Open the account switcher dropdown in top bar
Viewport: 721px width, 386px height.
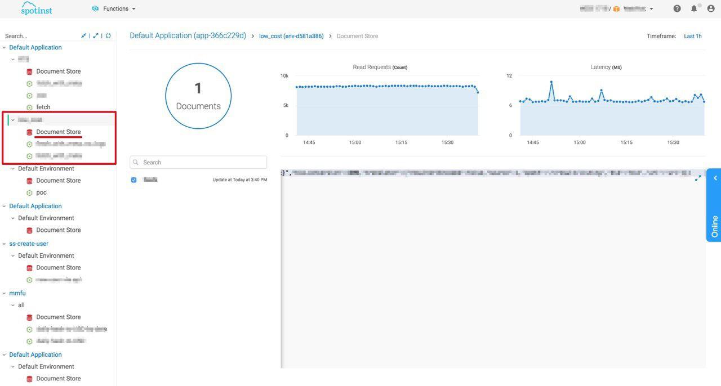pyautogui.click(x=651, y=8)
